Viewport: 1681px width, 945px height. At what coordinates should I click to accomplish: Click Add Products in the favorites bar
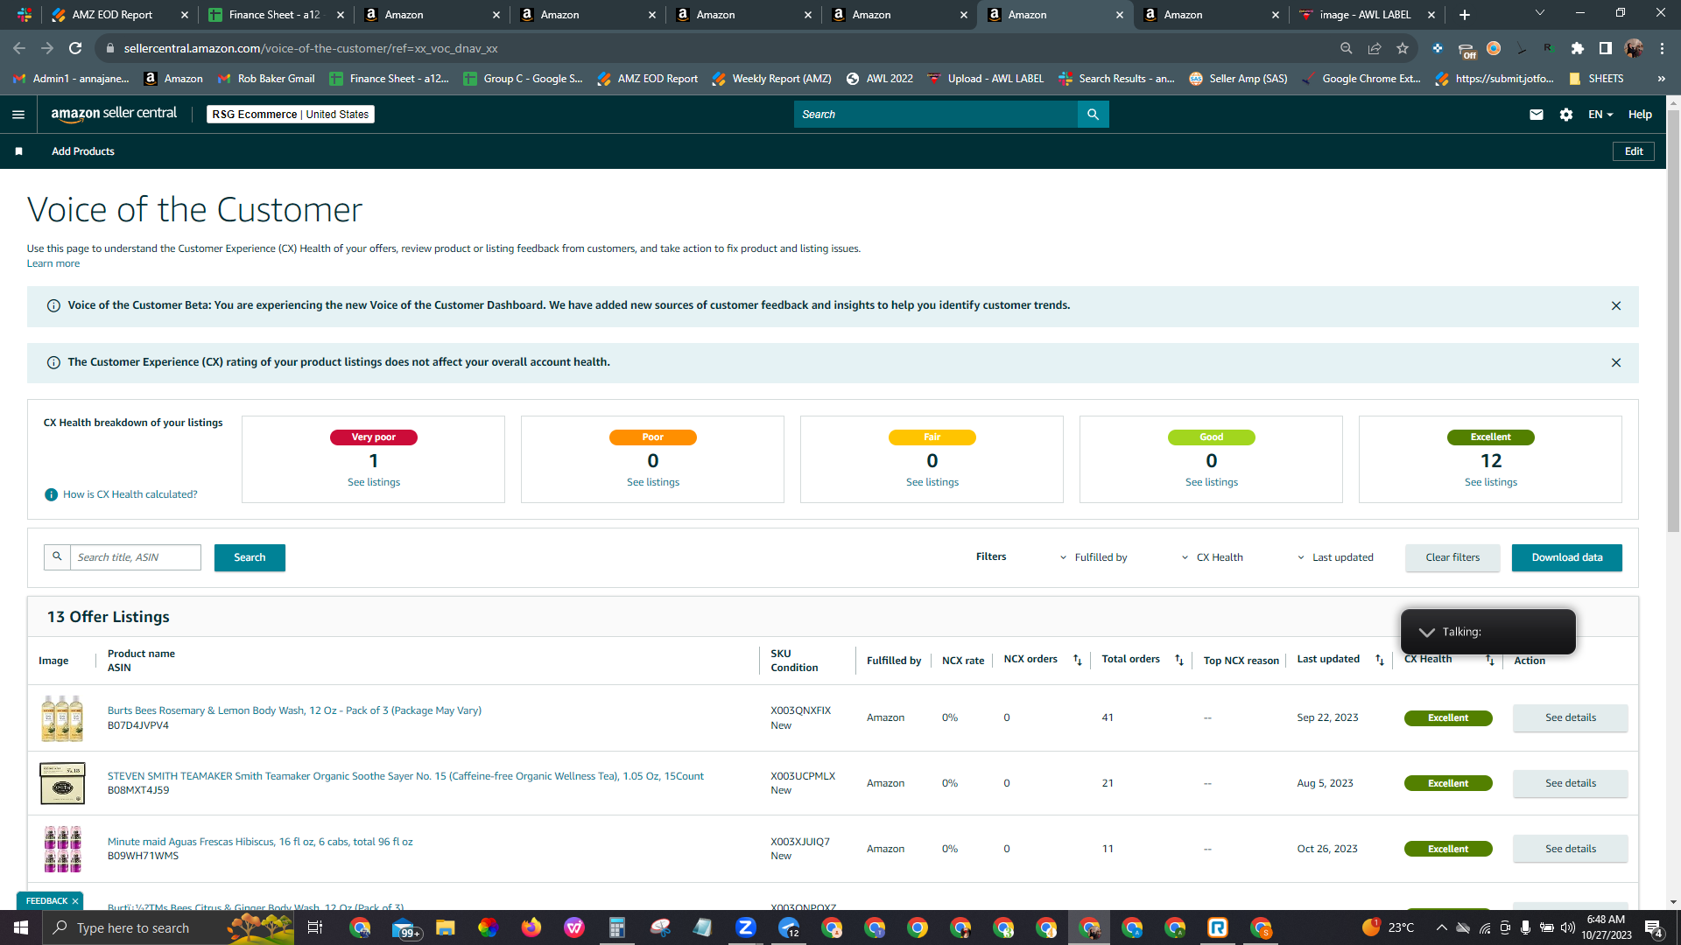[x=83, y=151]
